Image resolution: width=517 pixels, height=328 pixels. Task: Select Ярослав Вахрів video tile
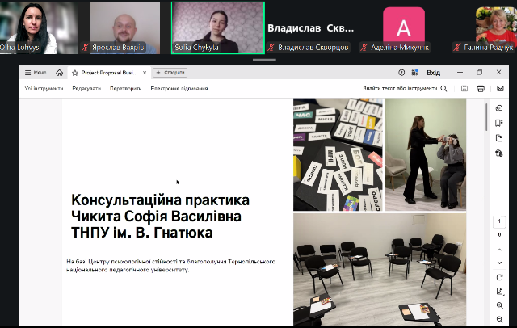(125, 27)
